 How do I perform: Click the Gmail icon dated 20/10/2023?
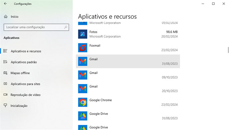[x=83, y=89]
